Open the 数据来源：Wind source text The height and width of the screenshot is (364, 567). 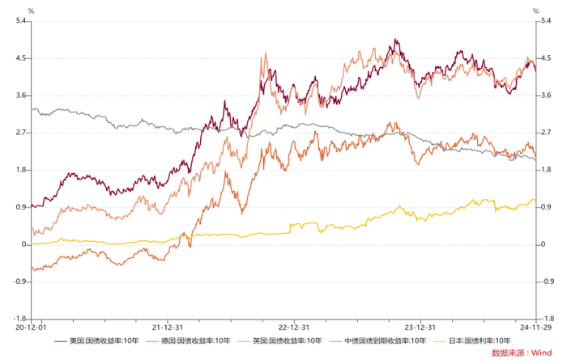pyautogui.click(x=521, y=353)
